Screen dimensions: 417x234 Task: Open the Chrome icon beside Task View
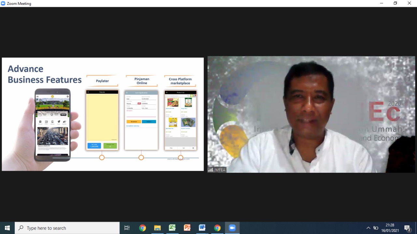click(x=142, y=228)
